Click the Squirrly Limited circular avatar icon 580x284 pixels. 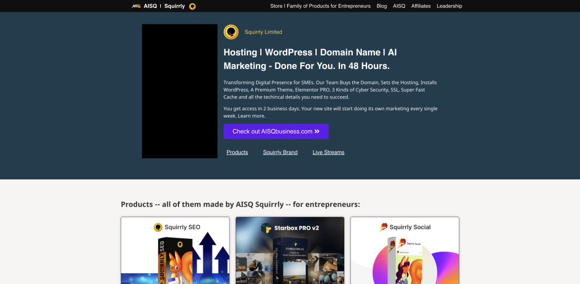tap(231, 32)
